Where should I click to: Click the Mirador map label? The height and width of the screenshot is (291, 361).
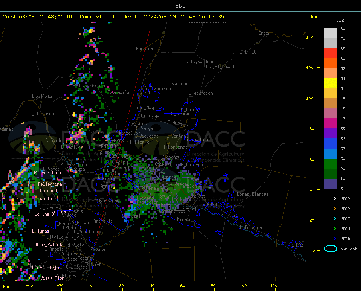pos(185,219)
